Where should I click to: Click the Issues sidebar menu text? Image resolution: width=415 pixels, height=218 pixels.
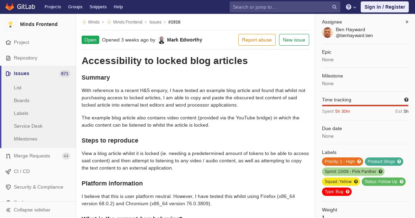(21, 73)
